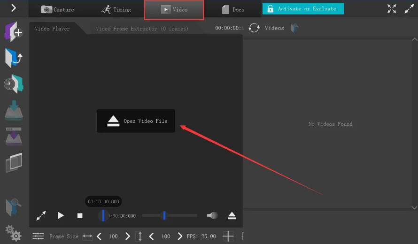Click the refresh icon beside Videos
The width and height of the screenshot is (418, 244).
click(254, 28)
